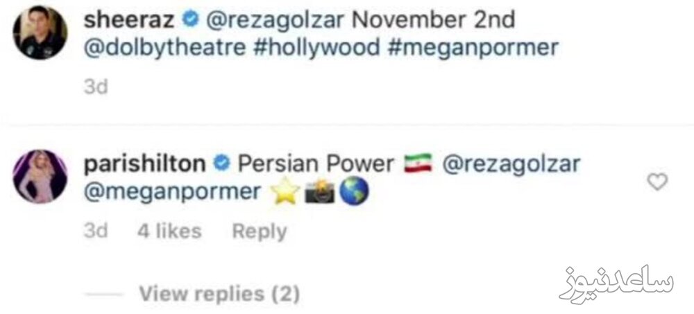This screenshot has width=694, height=314.
Task: Click the globe emoji in the comment
Action: tap(353, 191)
